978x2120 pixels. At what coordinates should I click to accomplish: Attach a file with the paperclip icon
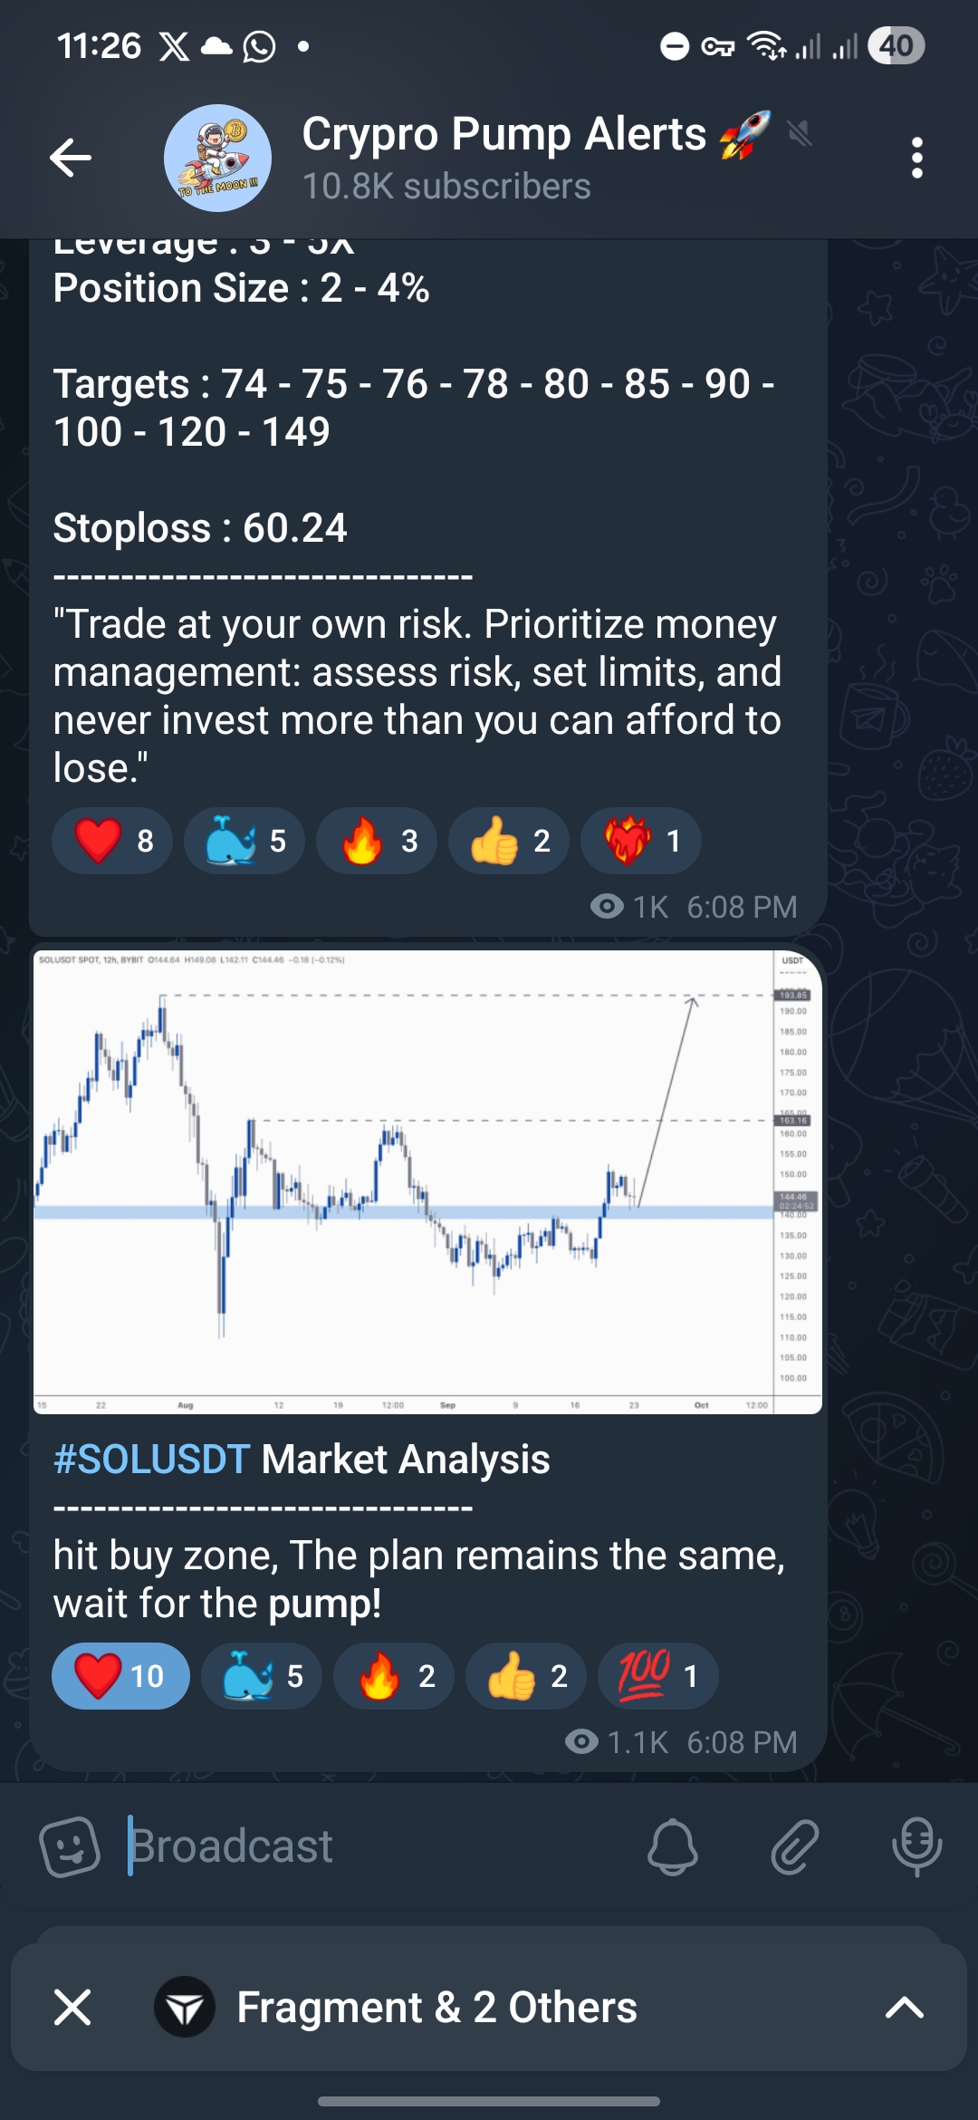pos(795,1845)
